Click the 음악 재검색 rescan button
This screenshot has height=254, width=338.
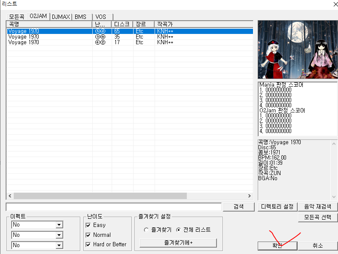tap(317, 207)
